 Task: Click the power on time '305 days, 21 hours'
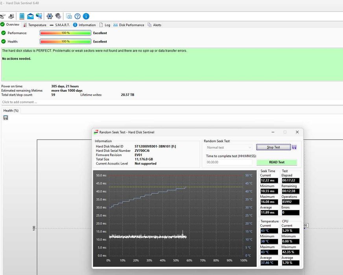65,86
